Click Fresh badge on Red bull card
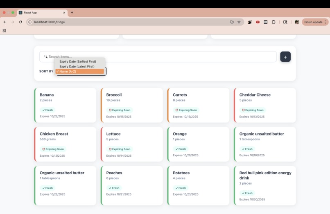Viewport: 330px width, 214px height. [x=247, y=193]
